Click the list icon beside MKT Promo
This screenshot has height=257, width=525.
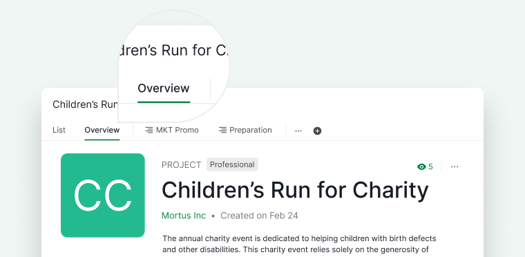point(149,130)
